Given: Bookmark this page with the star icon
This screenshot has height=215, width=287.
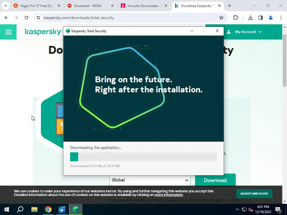Looking at the screenshot, I should [221, 18].
